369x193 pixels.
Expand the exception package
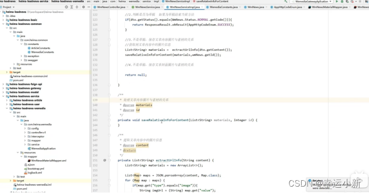[x=21, y=56]
